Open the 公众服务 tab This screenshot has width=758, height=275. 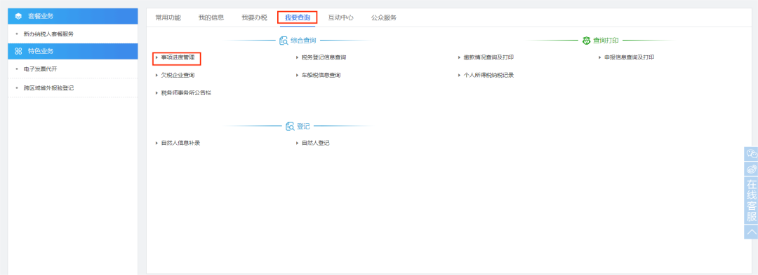point(384,17)
